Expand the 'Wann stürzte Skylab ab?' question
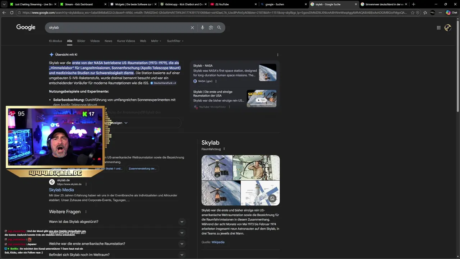Screen dimensions: 460x259 pos(117,233)
